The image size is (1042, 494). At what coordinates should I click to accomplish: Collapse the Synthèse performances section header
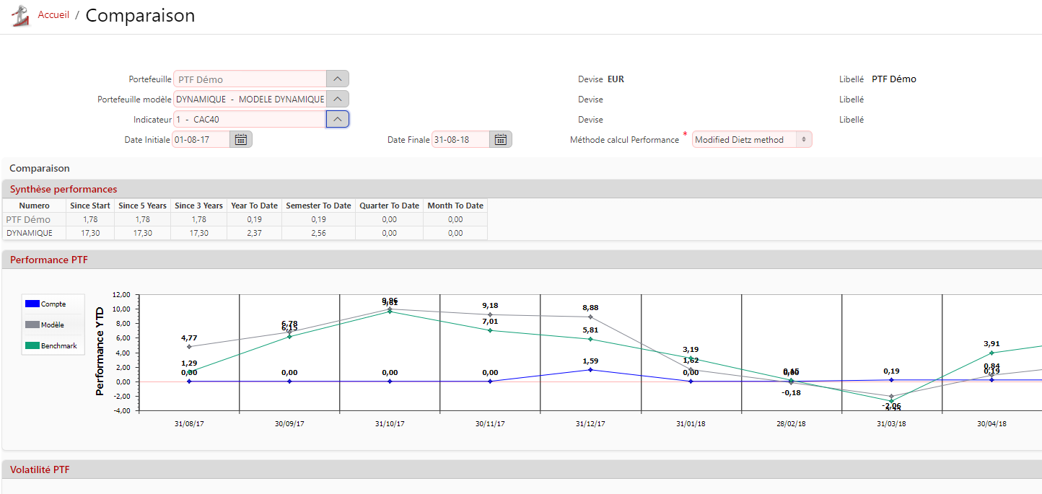pos(64,189)
